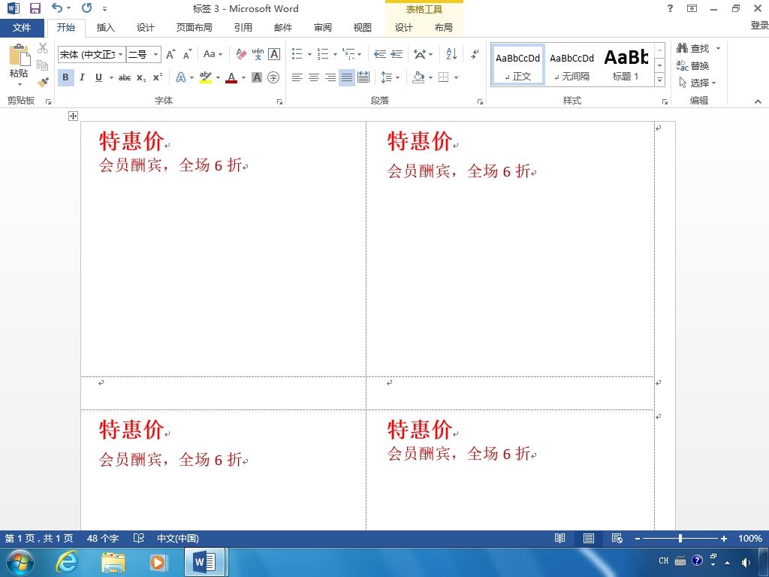Click the 选择 select button
769x577 pixels.
pos(698,83)
